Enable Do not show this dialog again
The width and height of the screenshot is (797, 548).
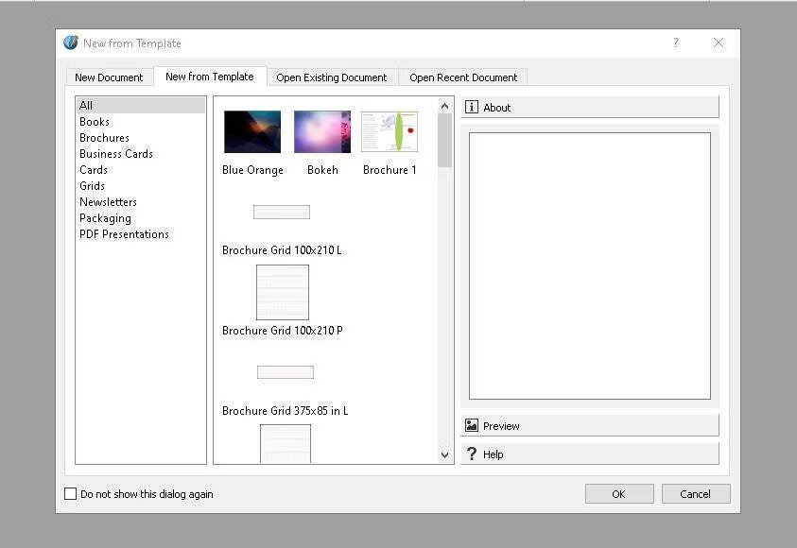click(70, 493)
